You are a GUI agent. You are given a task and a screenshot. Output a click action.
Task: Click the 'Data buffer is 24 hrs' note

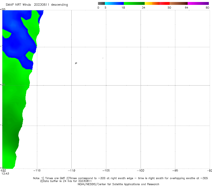[66, 181]
